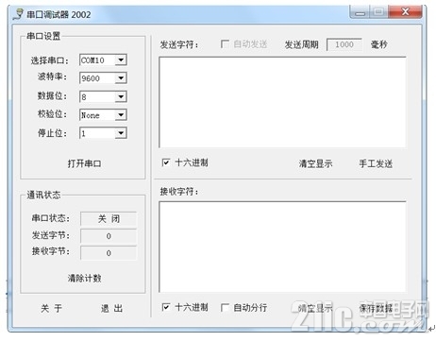Expand the 波特率 9600 dropdown

pos(121,77)
